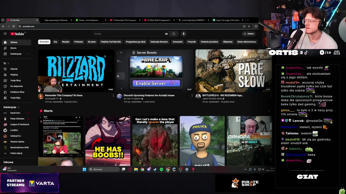The image size is (346, 194).
Task: Switch to the inStreamly sponsoringi tab
Action: point(56,20)
